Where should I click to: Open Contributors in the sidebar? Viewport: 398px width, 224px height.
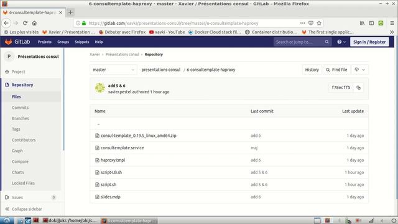[x=24, y=140]
